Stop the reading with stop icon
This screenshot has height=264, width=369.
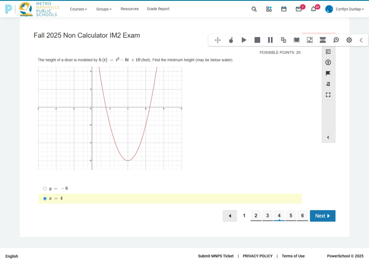[x=257, y=40]
